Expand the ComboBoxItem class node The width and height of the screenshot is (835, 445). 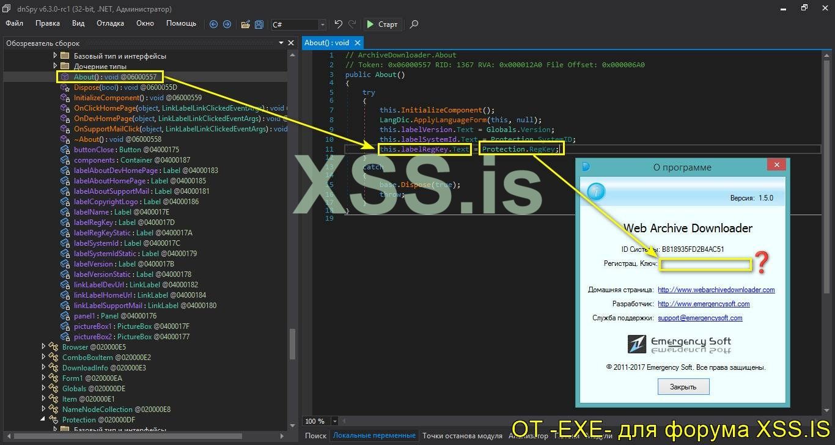pyautogui.click(x=43, y=358)
